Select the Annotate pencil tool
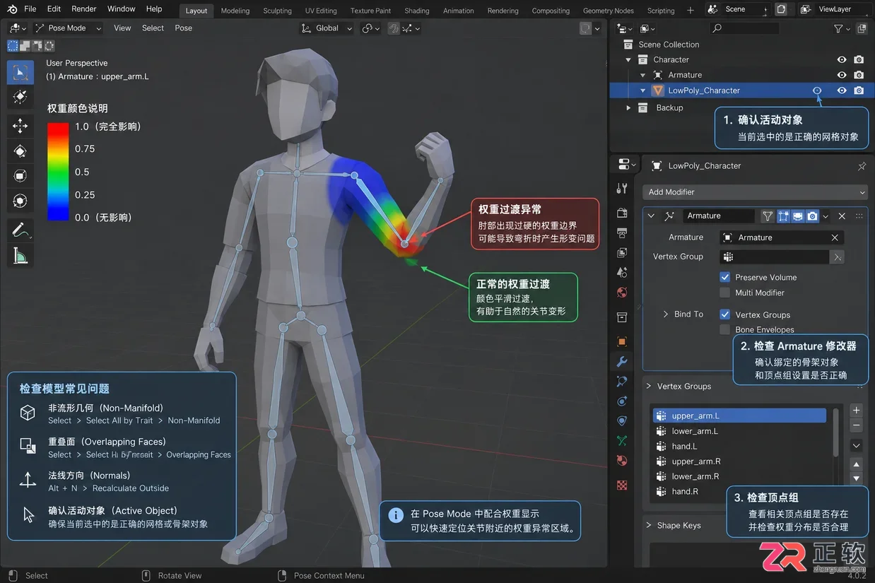The width and height of the screenshot is (875, 583). click(x=20, y=230)
